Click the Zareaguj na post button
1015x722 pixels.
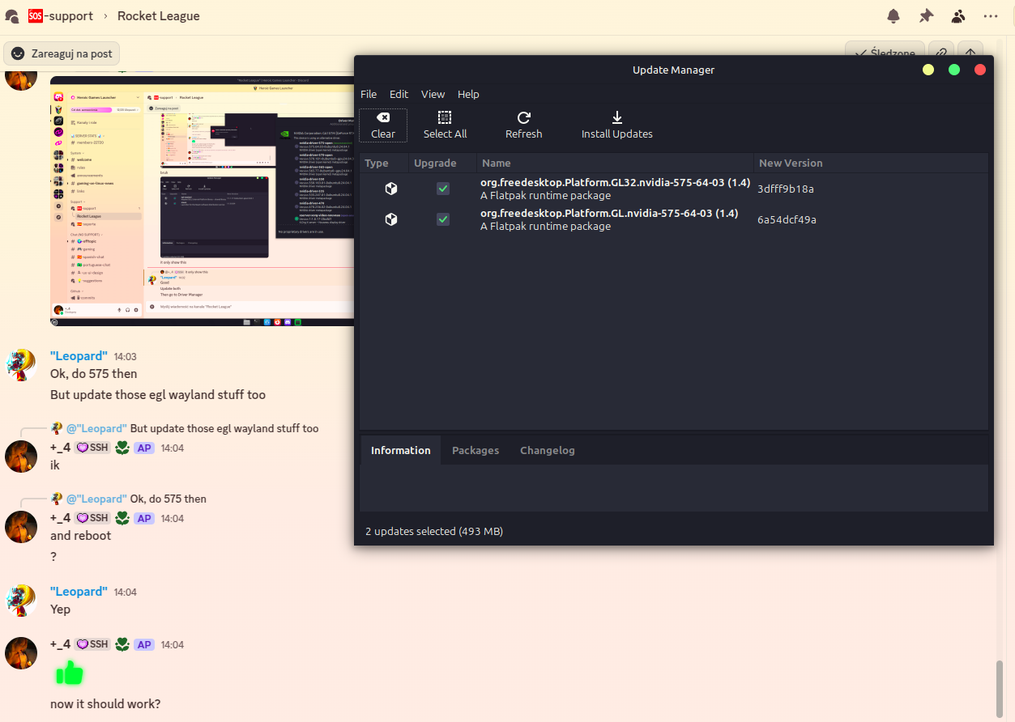(62, 53)
